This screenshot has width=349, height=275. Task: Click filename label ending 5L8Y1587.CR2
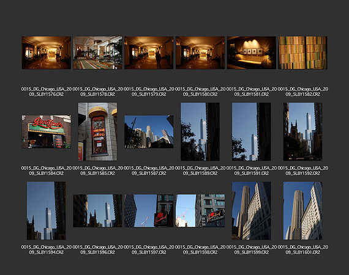click(149, 170)
